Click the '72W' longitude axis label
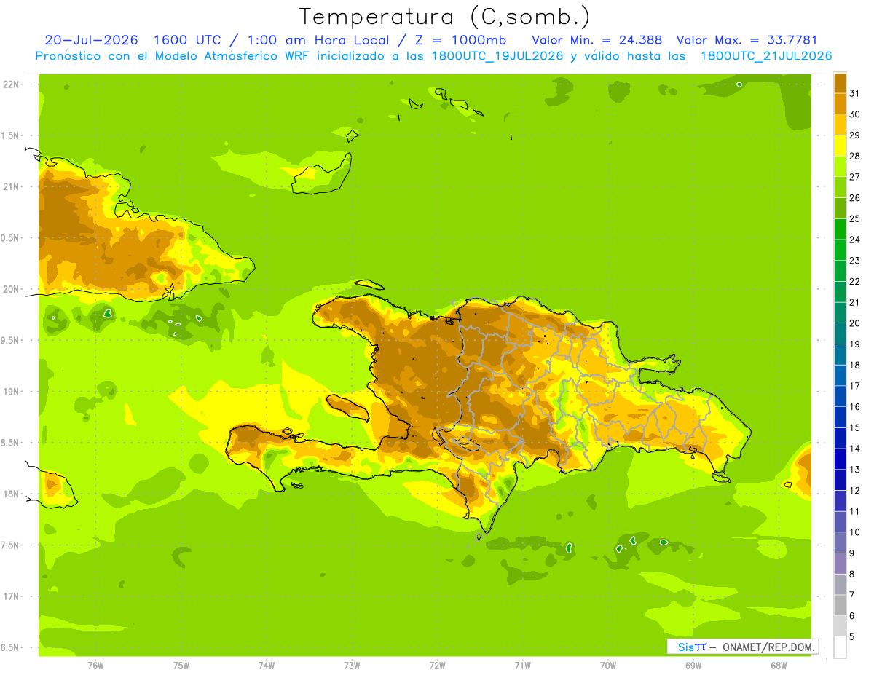 click(437, 666)
